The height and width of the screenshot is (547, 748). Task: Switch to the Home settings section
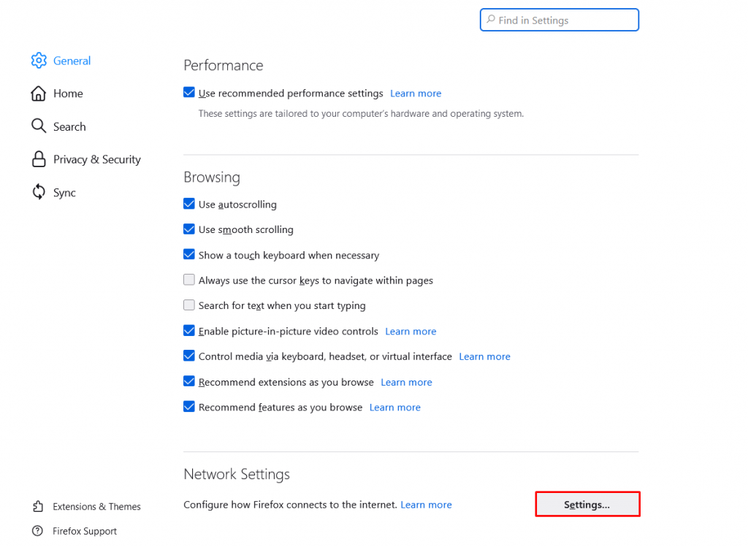[68, 93]
